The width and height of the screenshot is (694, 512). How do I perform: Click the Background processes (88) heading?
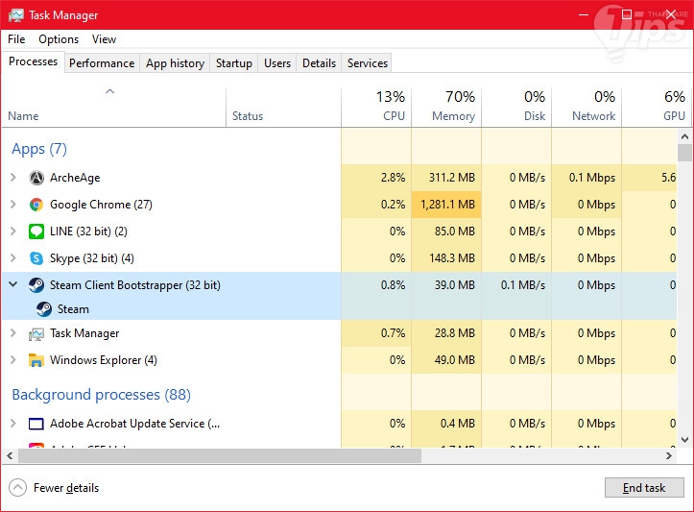[102, 395]
